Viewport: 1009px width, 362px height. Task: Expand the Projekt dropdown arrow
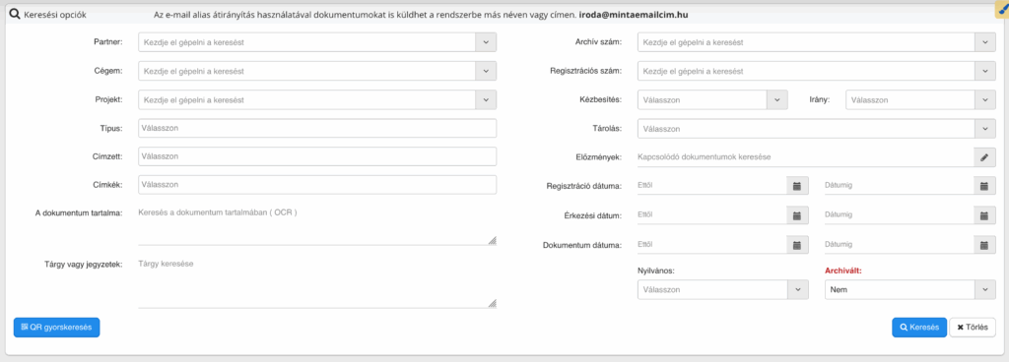point(486,100)
